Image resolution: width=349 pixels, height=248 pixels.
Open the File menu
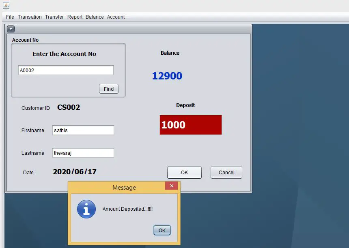click(x=9, y=17)
